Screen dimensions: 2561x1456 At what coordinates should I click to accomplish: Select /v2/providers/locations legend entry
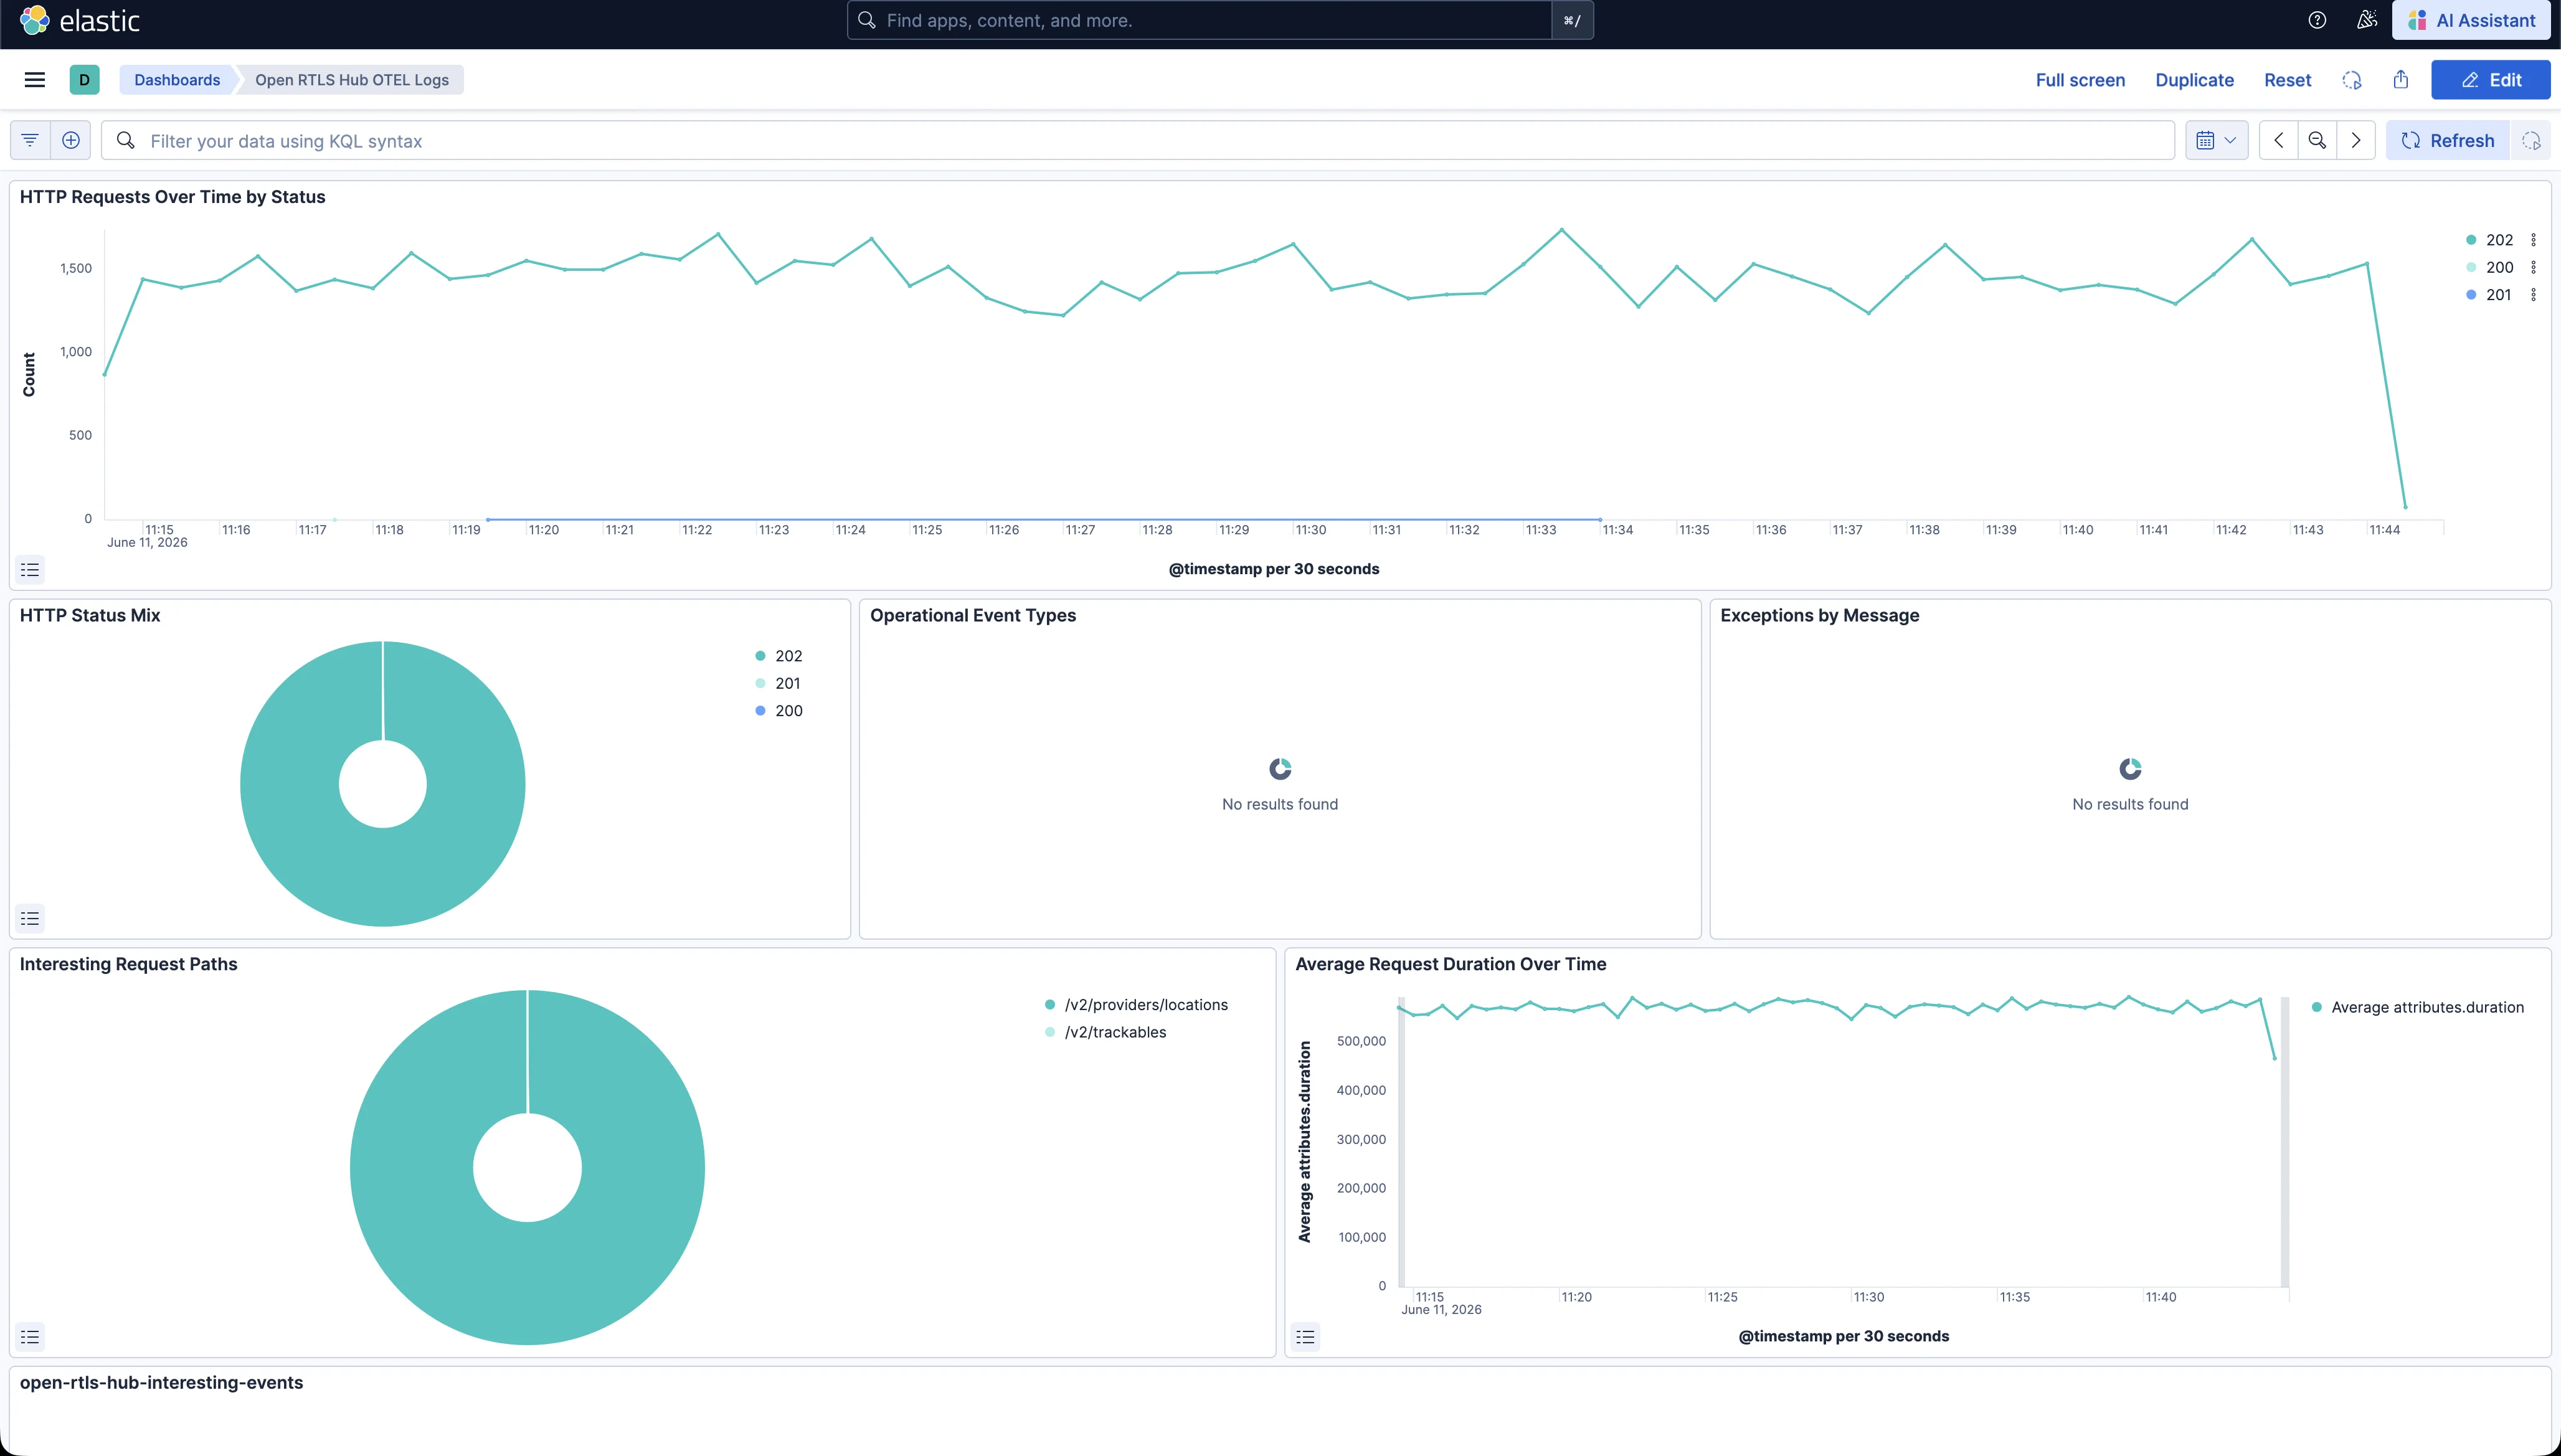[x=1146, y=1005]
